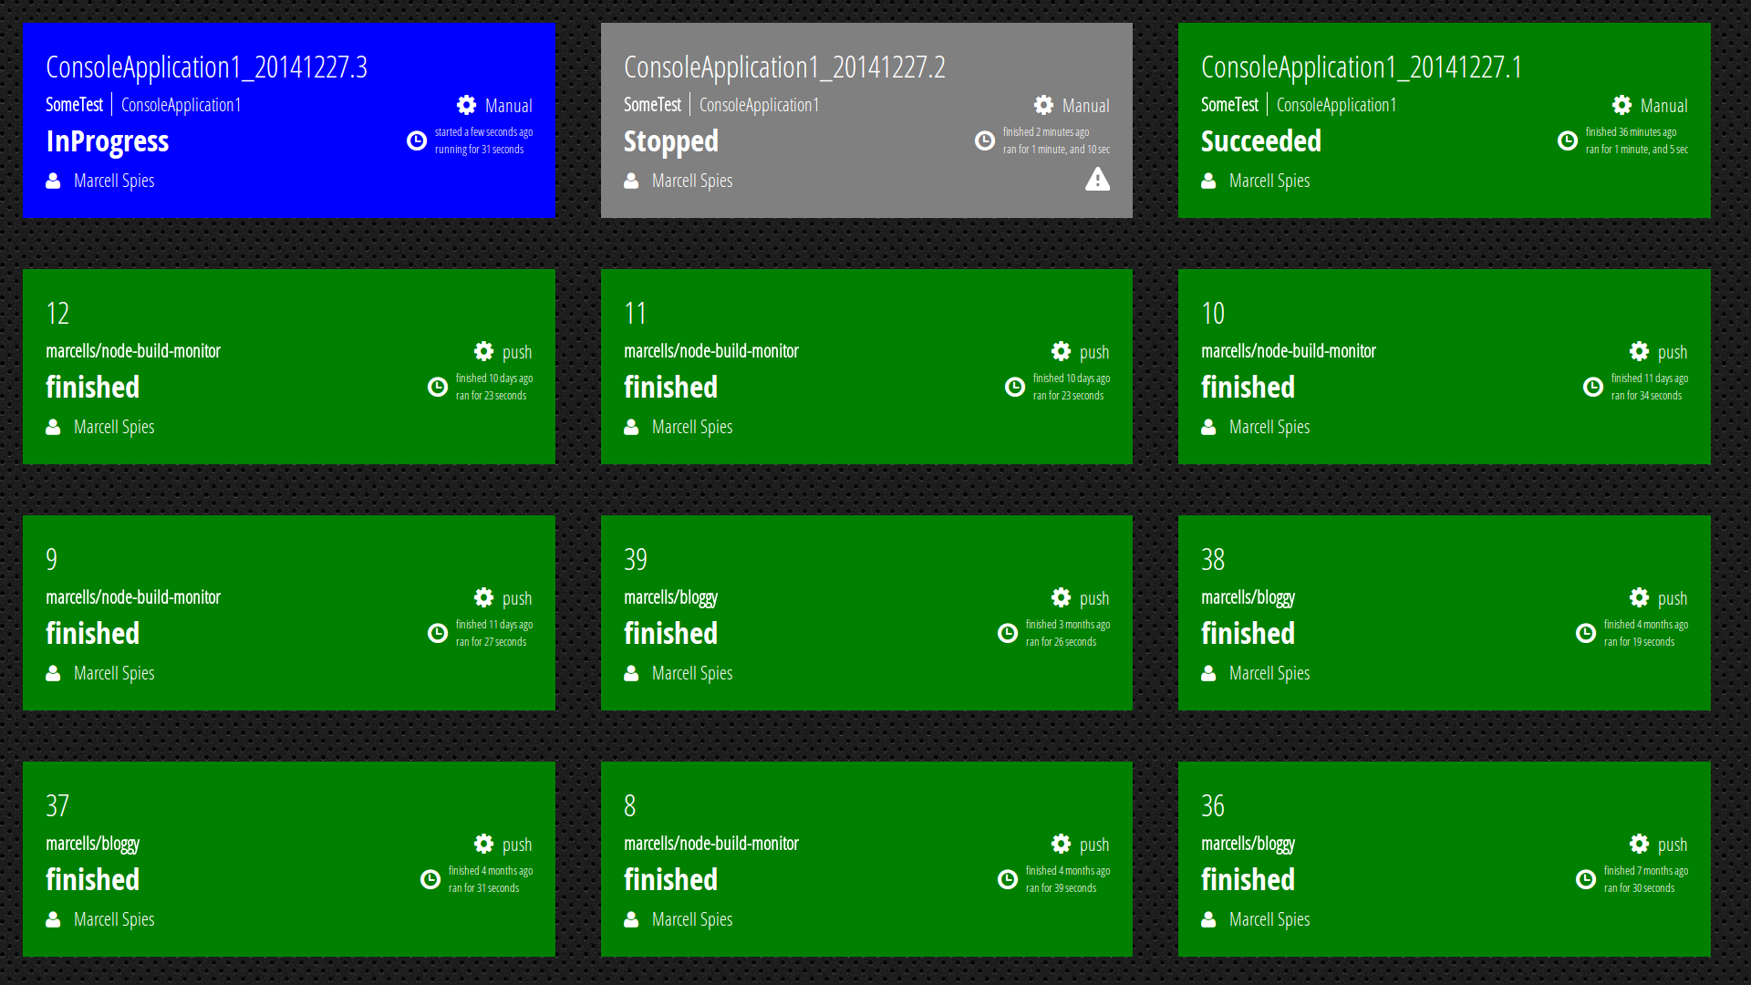Click the Manual label on the Succeeded tile
Screen dimensions: 1751x985
(1663, 106)
